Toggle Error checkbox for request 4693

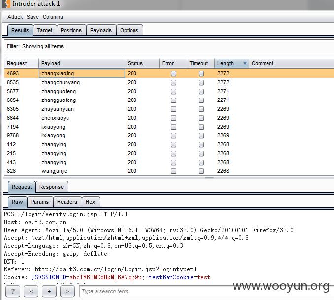(173, 74)
